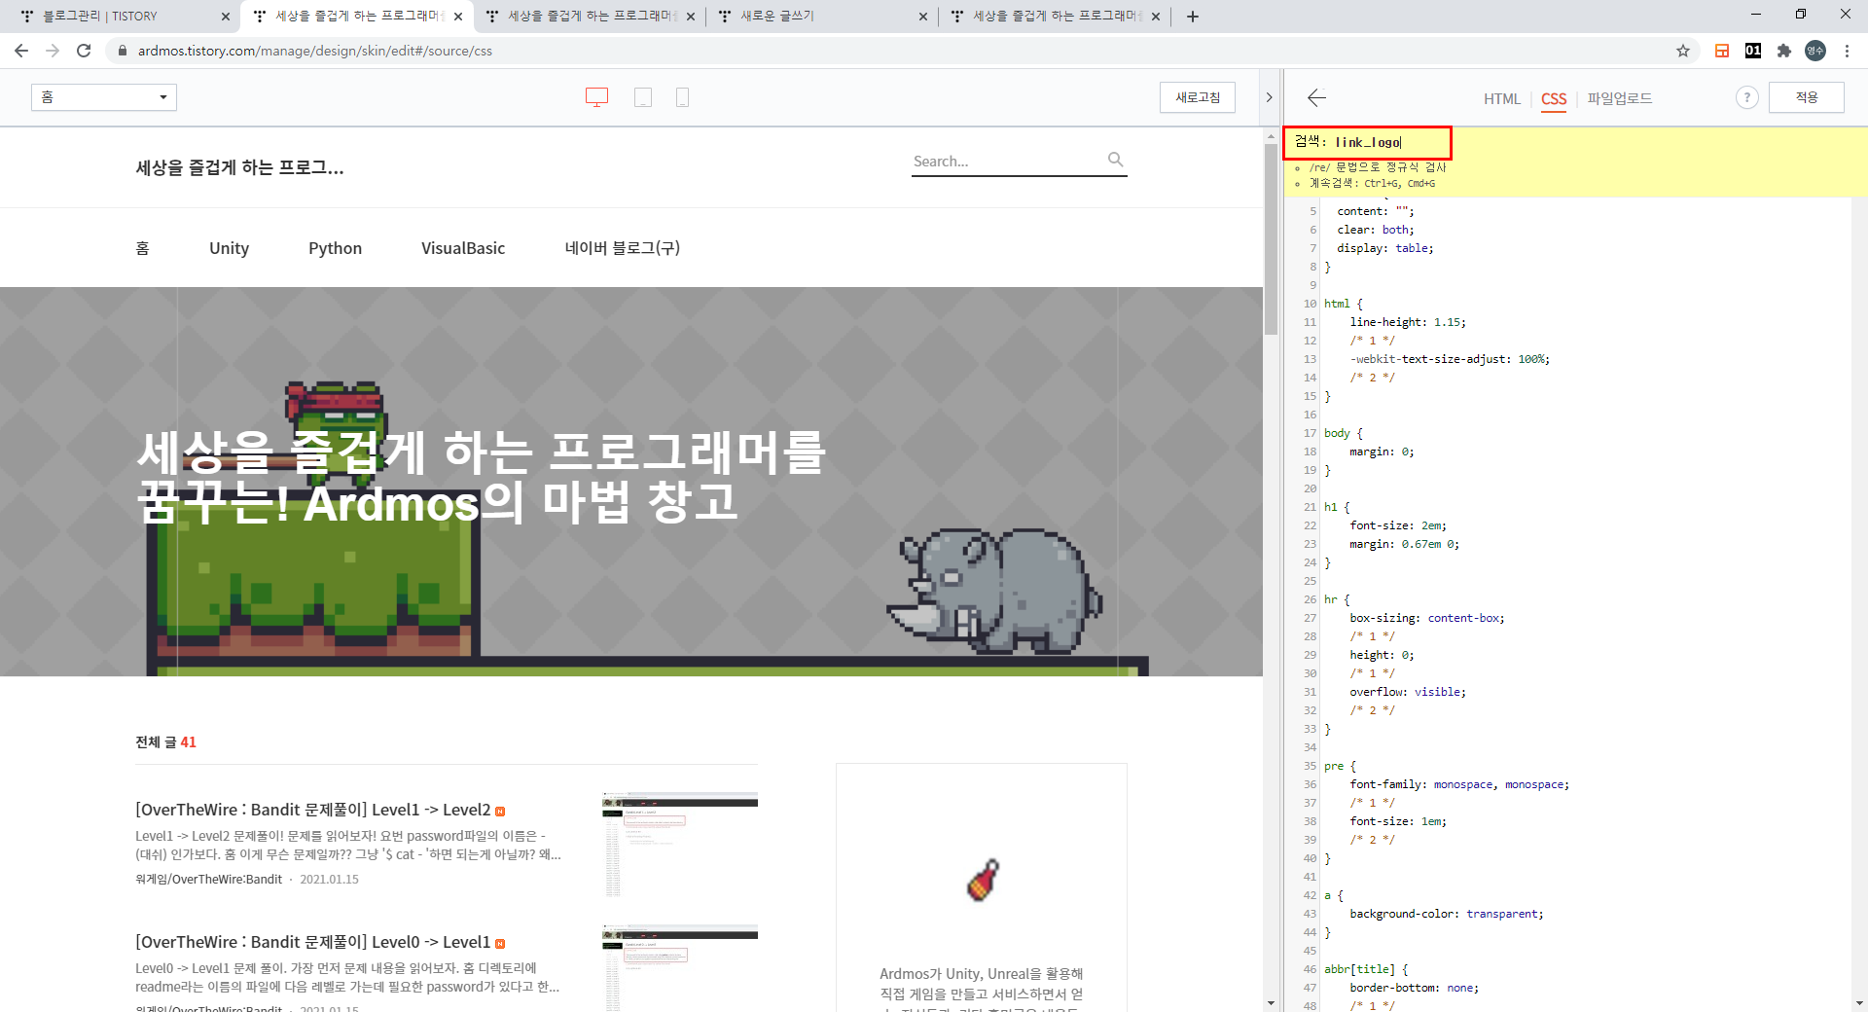Screen dimensions: 1868x1012
Task: Click the blog search magnifier icon
Action: [1116, 160]
